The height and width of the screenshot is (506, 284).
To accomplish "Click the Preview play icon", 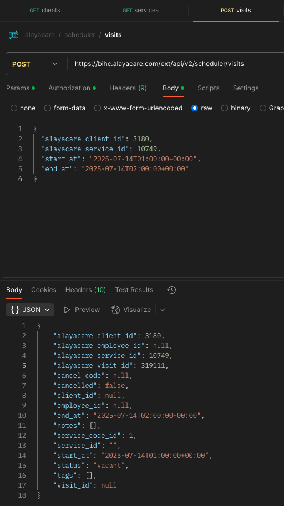I will pyautogui.click(x=67, y=310).
